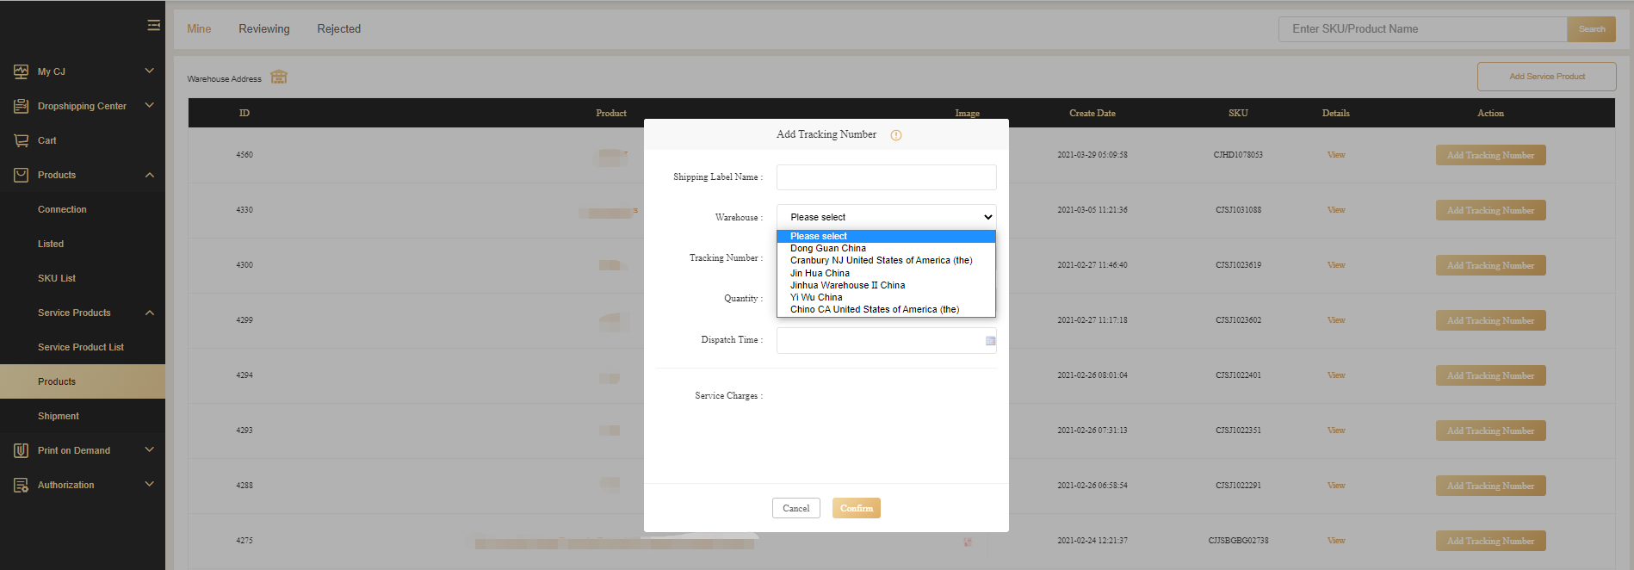The height and width of the screenshot is (570, 1634).
Task: Click Cancel to close the dialog
Action: pyautogui.click(x=795, y=508)
